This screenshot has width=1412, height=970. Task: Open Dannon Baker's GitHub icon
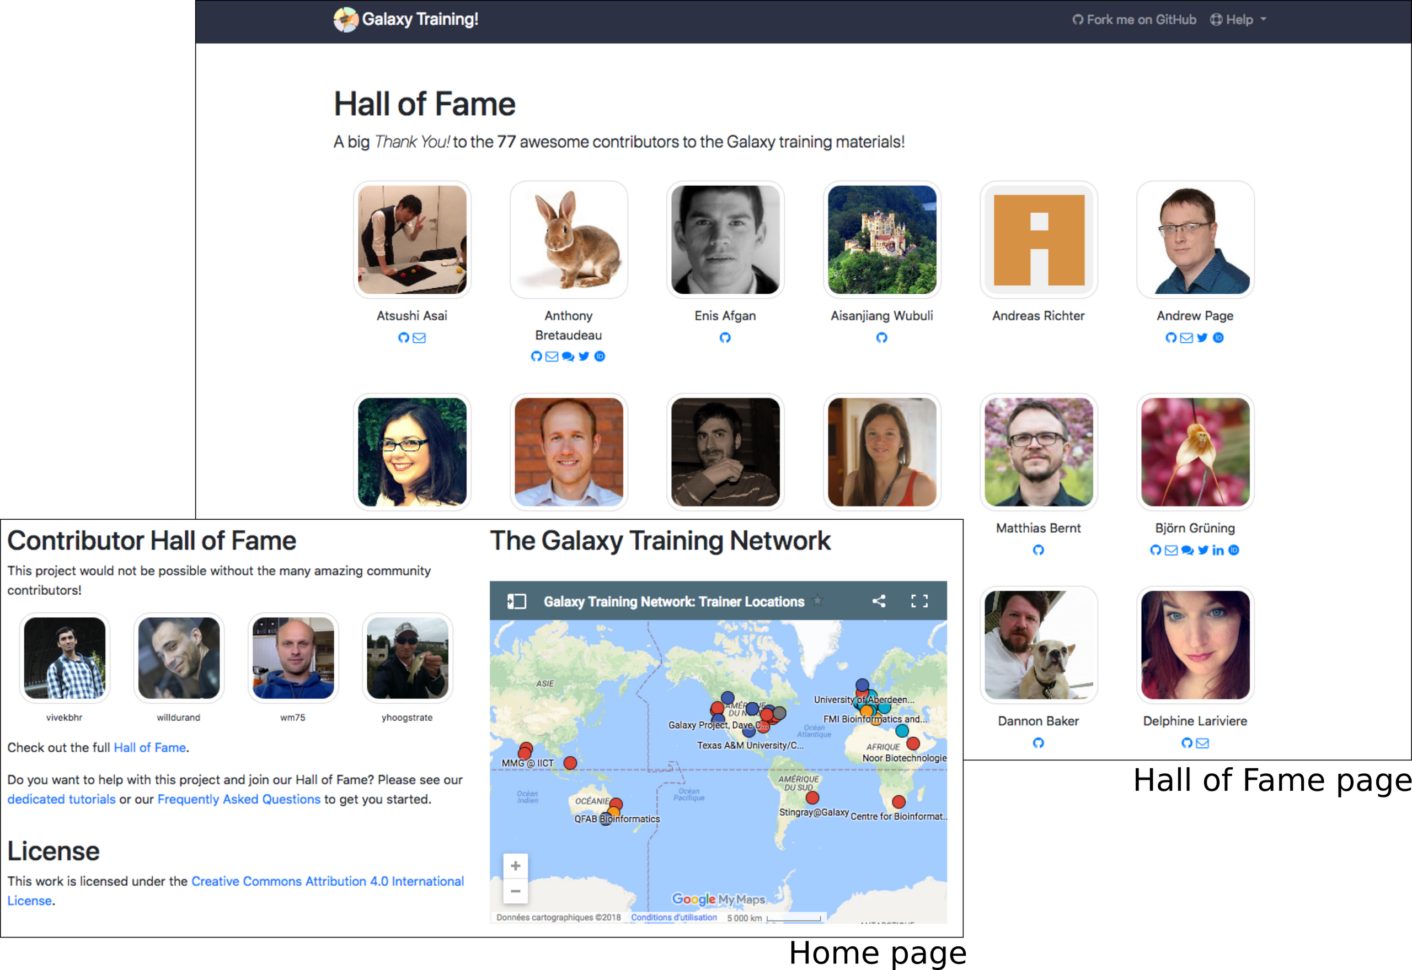(1038, 743)
